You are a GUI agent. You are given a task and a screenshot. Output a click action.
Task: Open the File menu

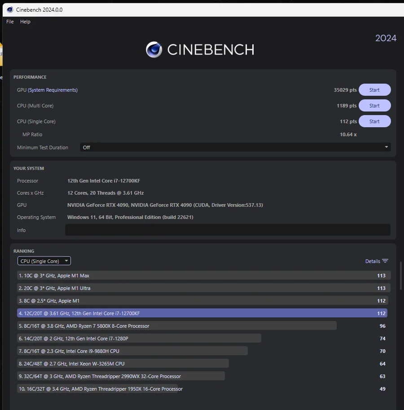tap(10, 22)
